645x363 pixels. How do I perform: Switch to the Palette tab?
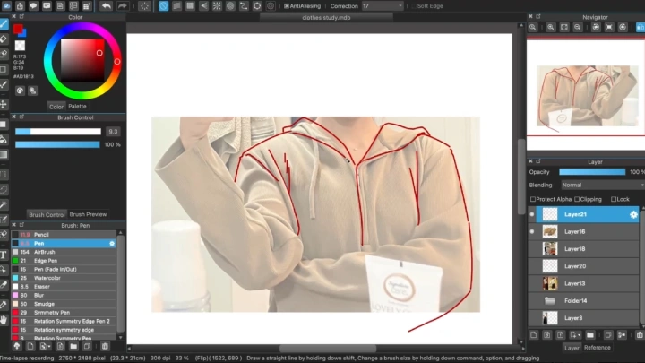pos(77,106)
